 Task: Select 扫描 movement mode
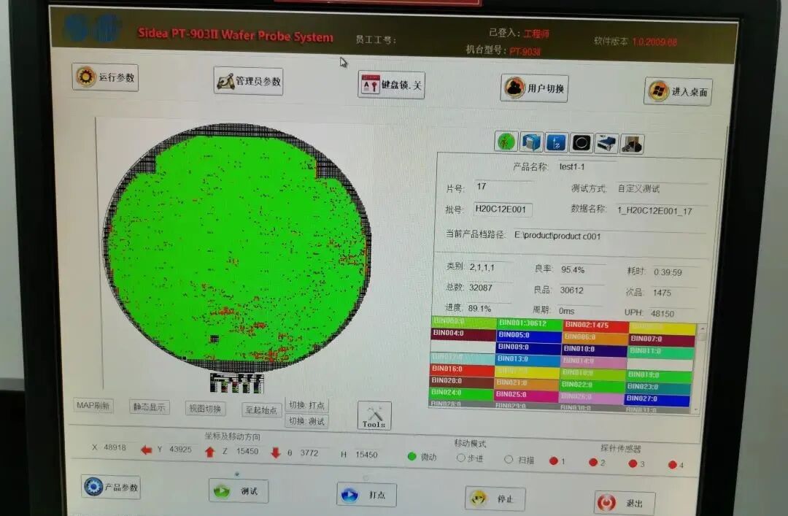[x=509, y=458]
